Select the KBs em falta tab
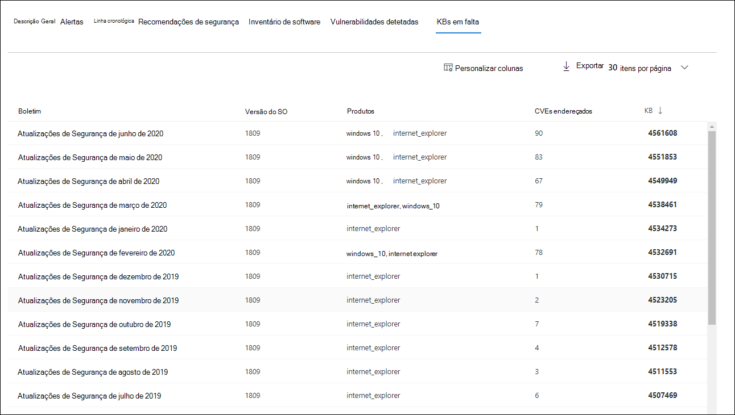The image size is (735, 415). pyautogui.click(x=458, y=22)
